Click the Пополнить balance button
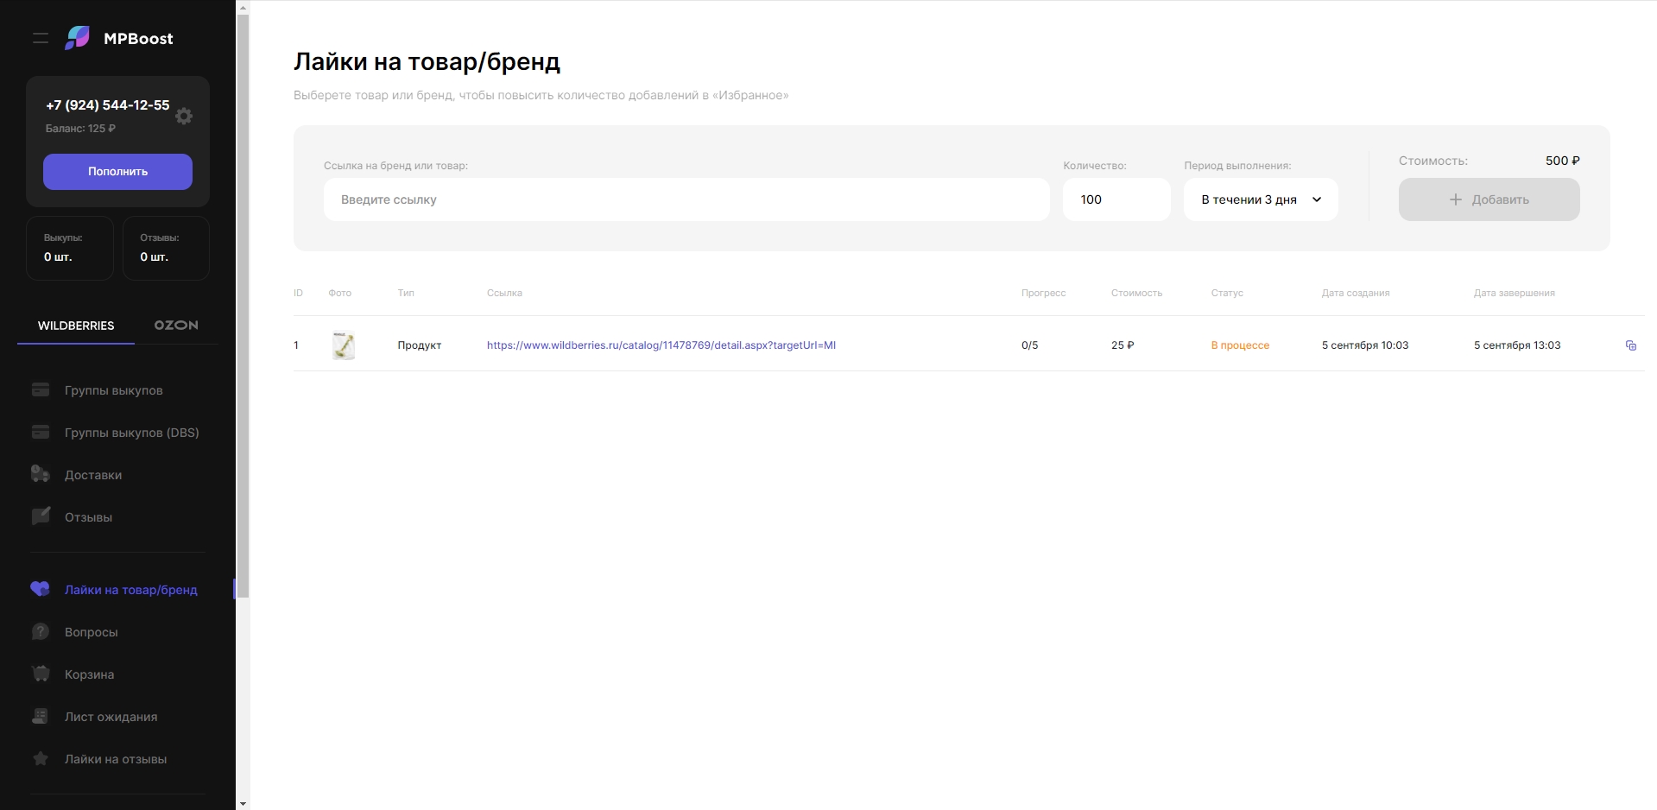 coord(117,172)
